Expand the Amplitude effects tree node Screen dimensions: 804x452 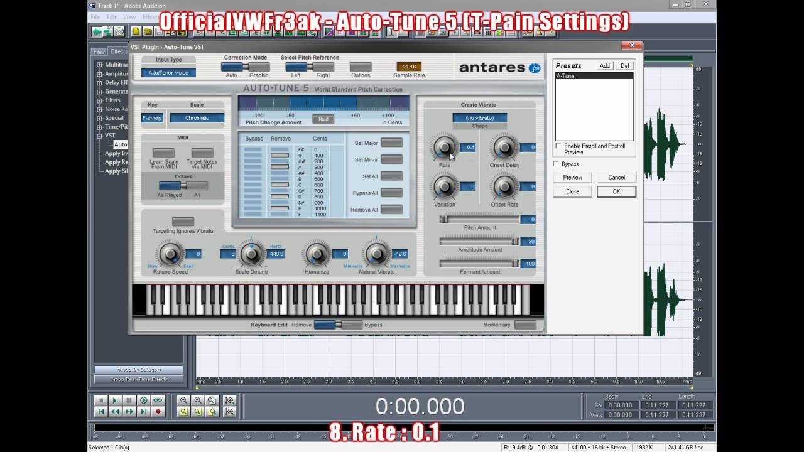99,73
